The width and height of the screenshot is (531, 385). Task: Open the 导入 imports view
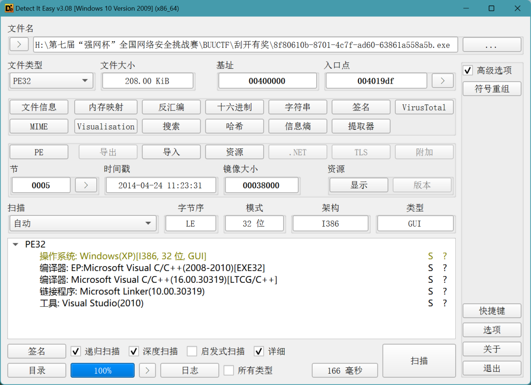point(172,152)
